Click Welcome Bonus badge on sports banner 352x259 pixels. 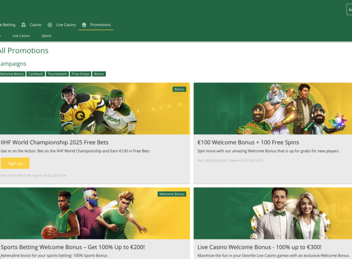[x=172, y=194]
